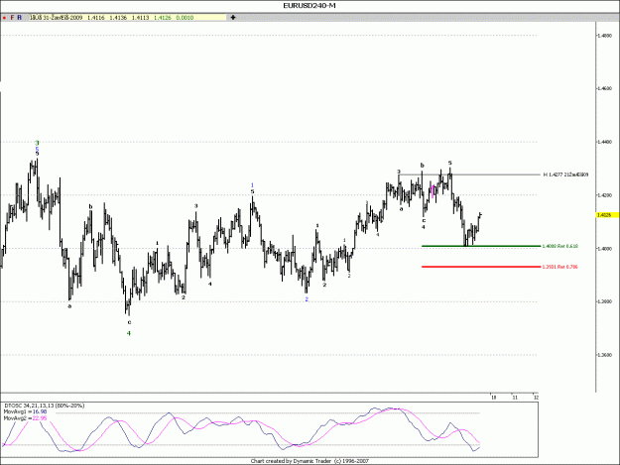The height and width of the screenshot is (465, 620).
Task: Click the H 1.4277 line label
Action: [x=565, y=174]
